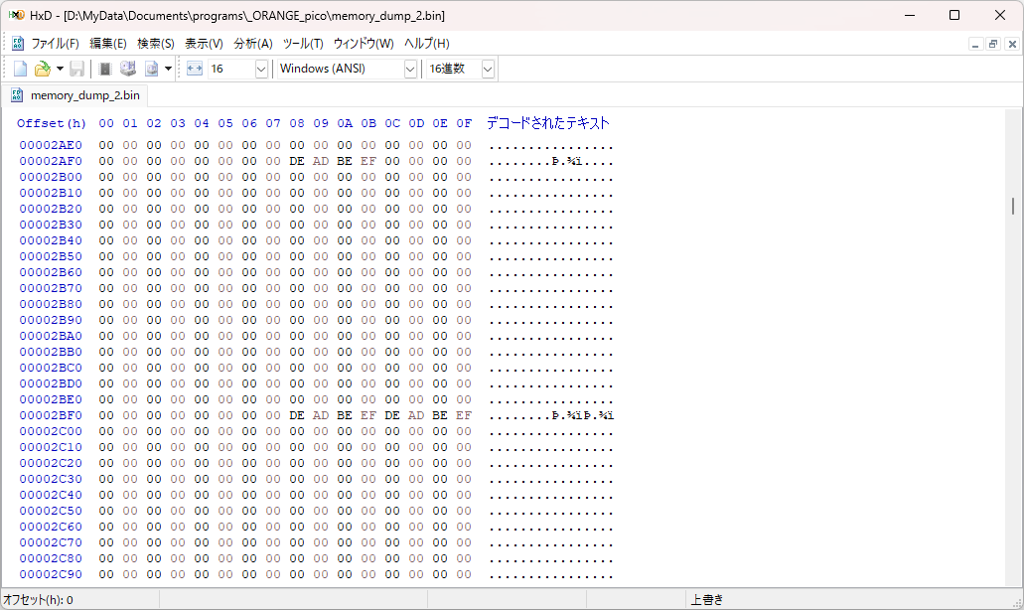The image size is (1024, 610).
Task: Open the 16進数 offset base dropdown
Action: point(487,68)
